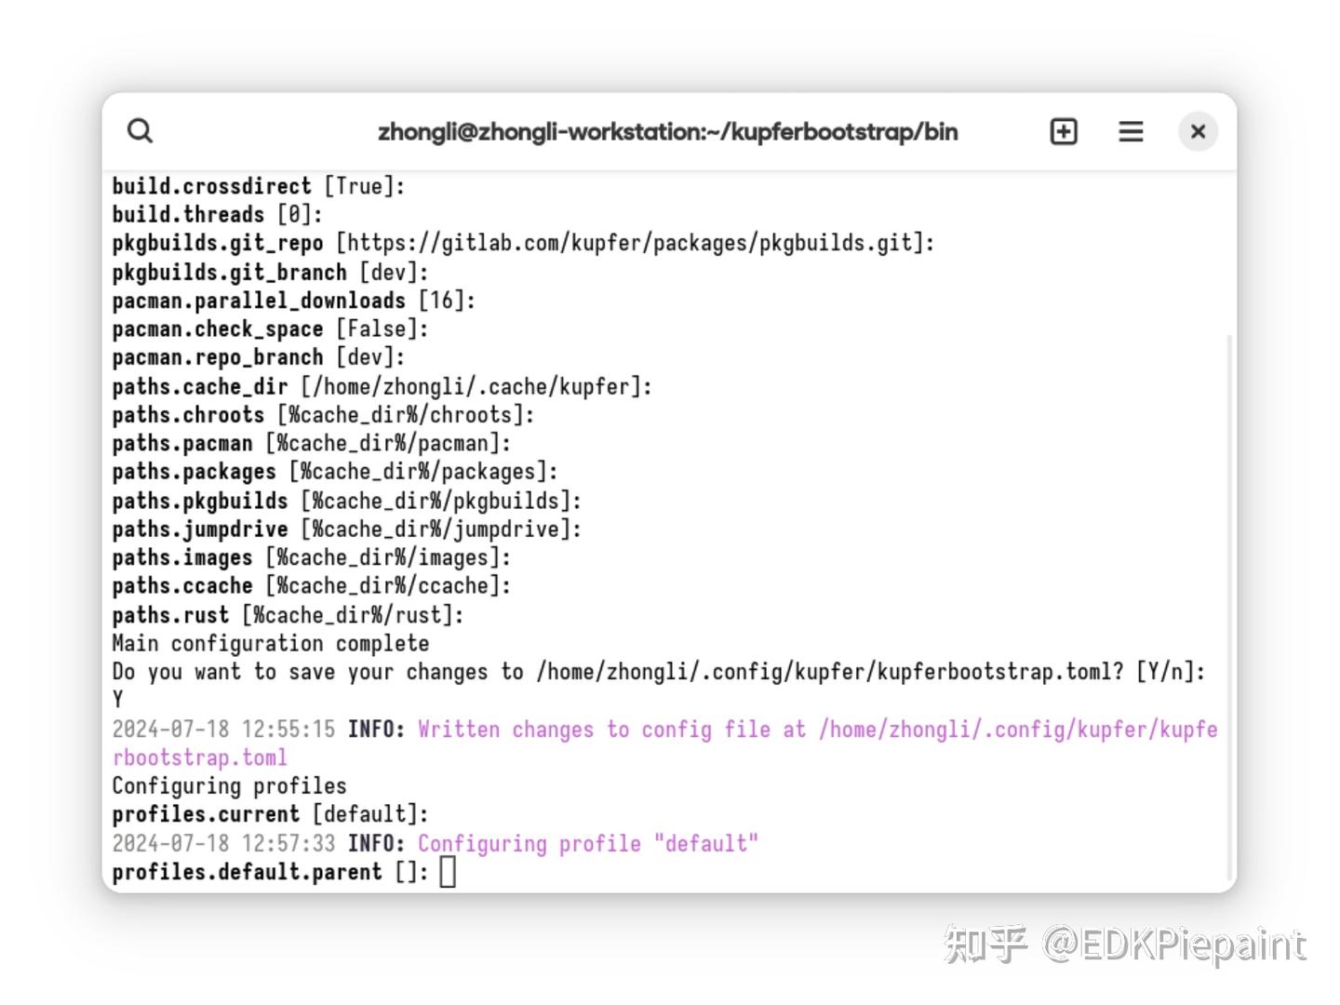1340x1005 pixels.
Task: Click the pkgbuilds.git_branch [dev] line
Action: pos(271,273)
